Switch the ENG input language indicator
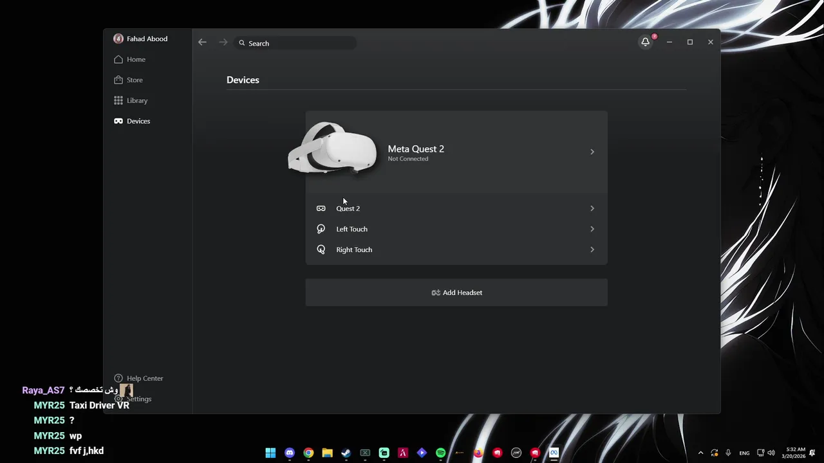 (x=744, y=453)
